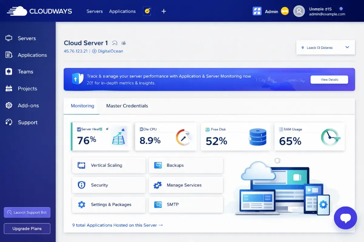The width and height of the screenshot is (364, 242).
Task: Click the Add-ons gear icon
Action: click(x=9, y=105)
